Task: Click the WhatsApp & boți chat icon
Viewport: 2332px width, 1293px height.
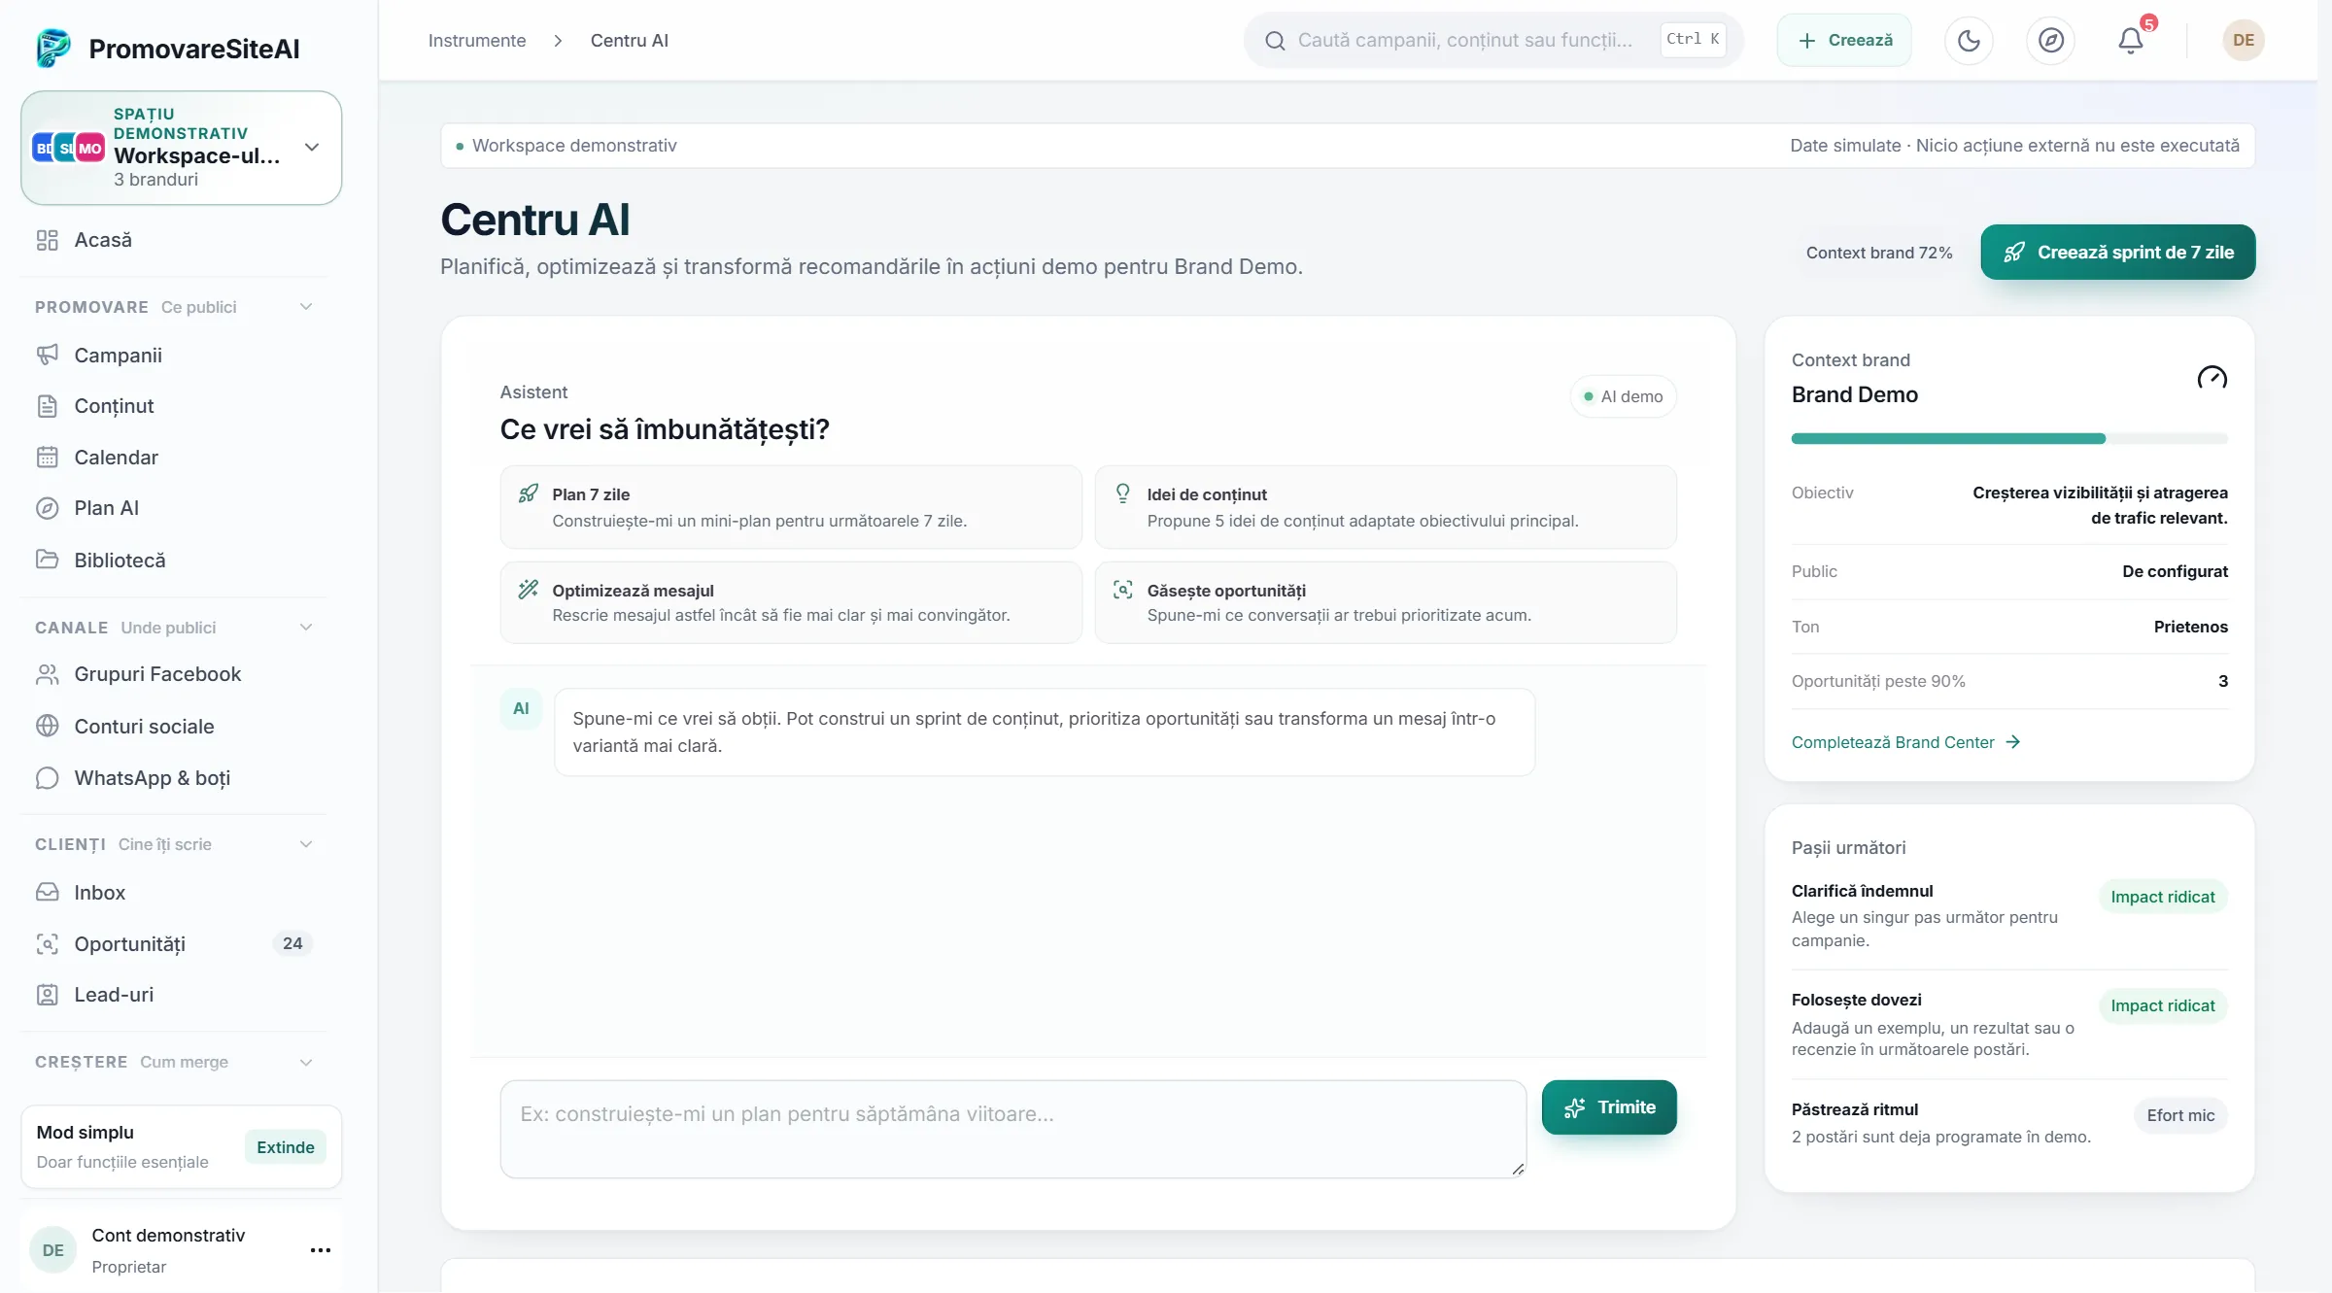Action: (x=47, y=778)
